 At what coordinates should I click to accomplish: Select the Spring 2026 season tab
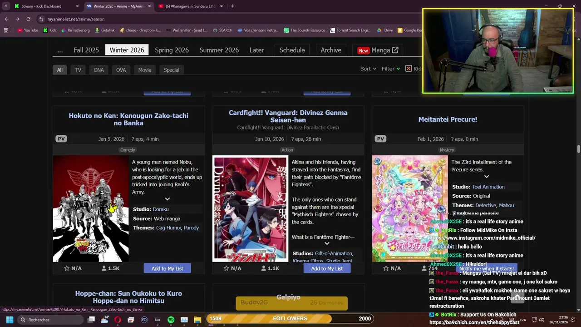click(172, 50)
